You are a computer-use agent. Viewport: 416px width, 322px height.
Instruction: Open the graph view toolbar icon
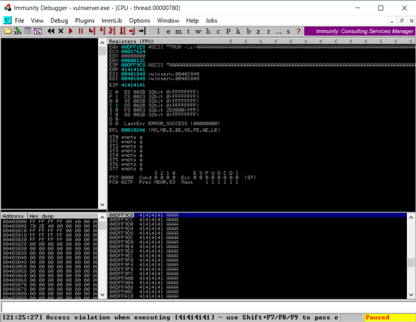click(x=38, y=31)
